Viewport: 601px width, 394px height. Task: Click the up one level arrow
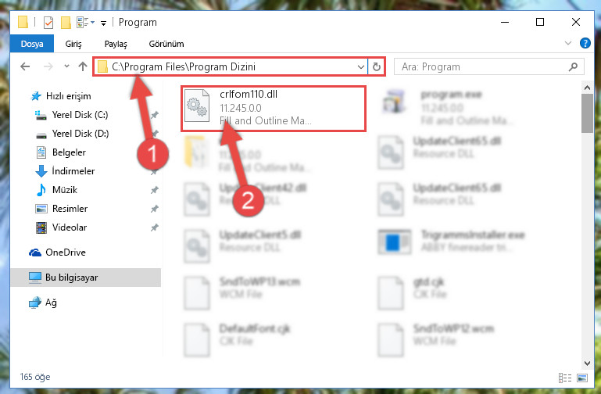(x=83, y=66)
